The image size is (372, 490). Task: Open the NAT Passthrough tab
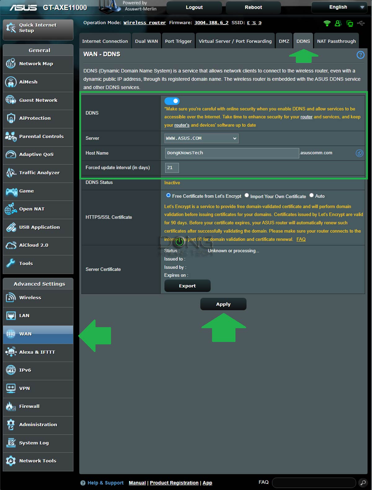coord(336,41)
